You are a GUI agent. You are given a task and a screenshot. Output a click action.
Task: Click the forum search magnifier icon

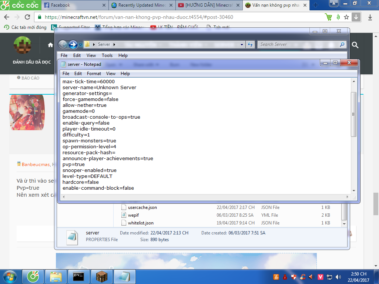tap(355, 45)
